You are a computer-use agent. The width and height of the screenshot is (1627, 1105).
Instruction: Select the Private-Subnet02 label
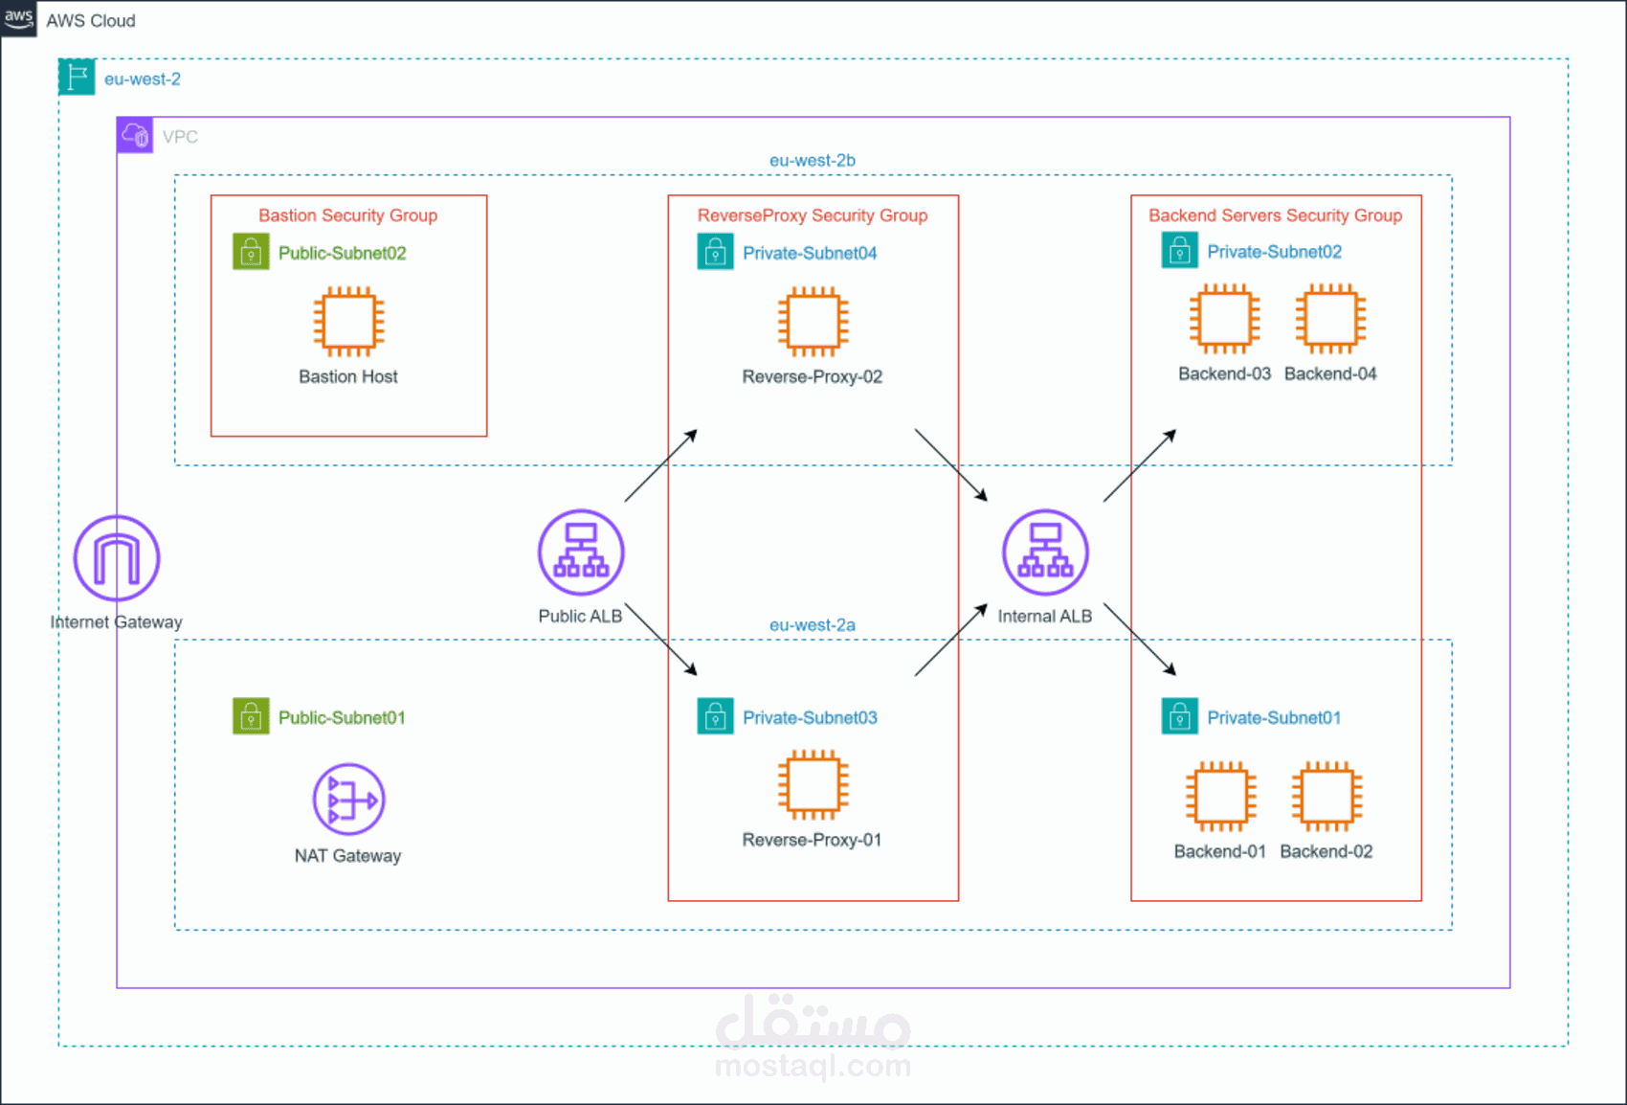(x=1275, y=252)
